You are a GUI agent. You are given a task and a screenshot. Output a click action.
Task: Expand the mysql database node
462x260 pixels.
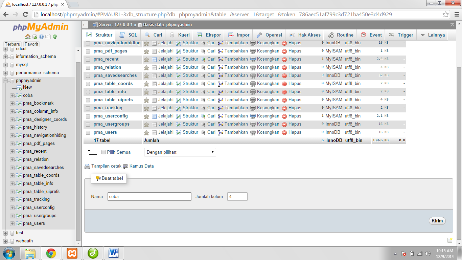coord(5,65)
